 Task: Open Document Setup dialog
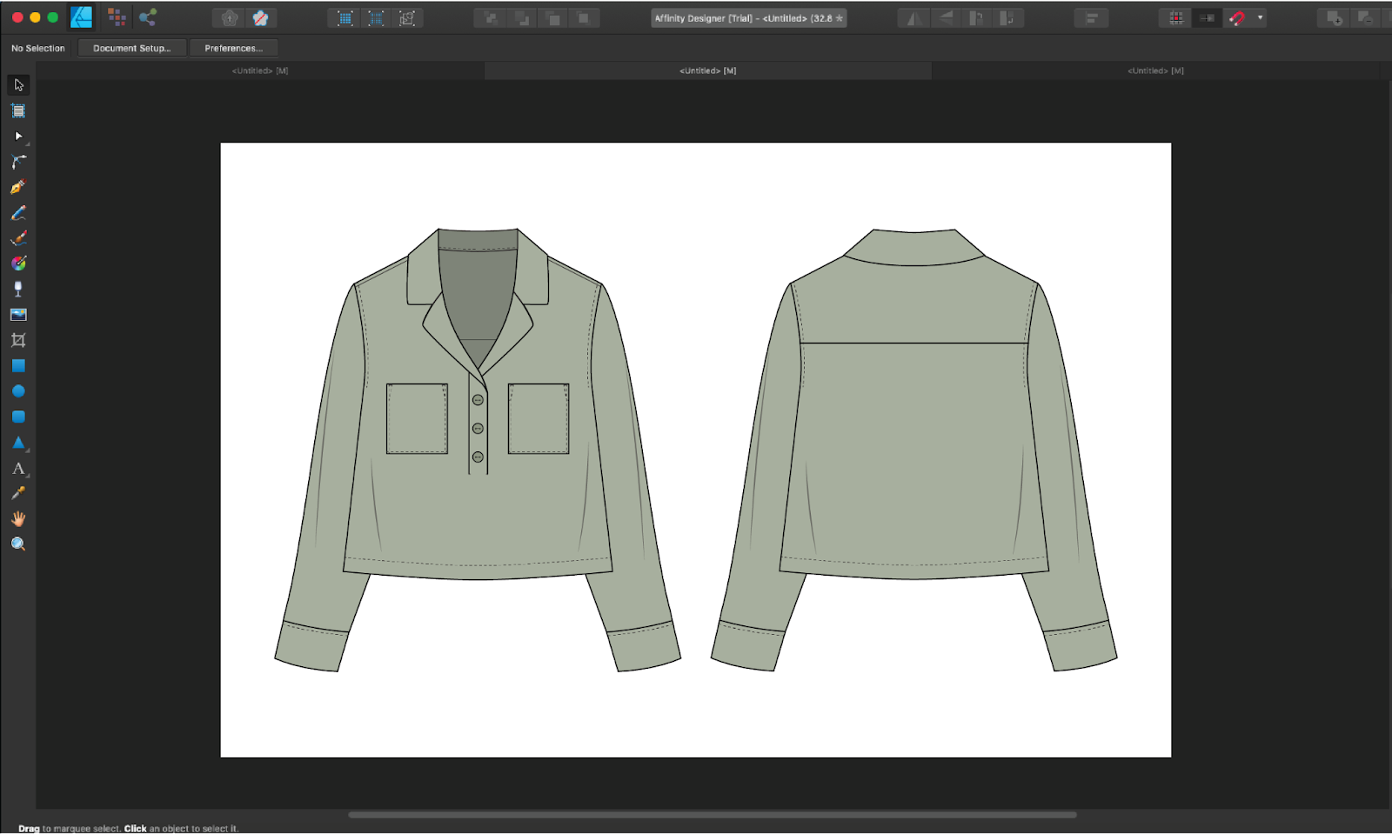[x=132, y=49]
